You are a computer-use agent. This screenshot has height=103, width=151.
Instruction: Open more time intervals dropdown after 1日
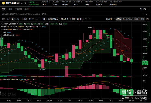point(40,19)
